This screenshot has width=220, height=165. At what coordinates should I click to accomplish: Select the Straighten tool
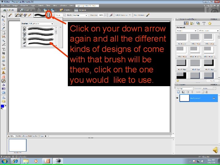click(x=3, y=61)
